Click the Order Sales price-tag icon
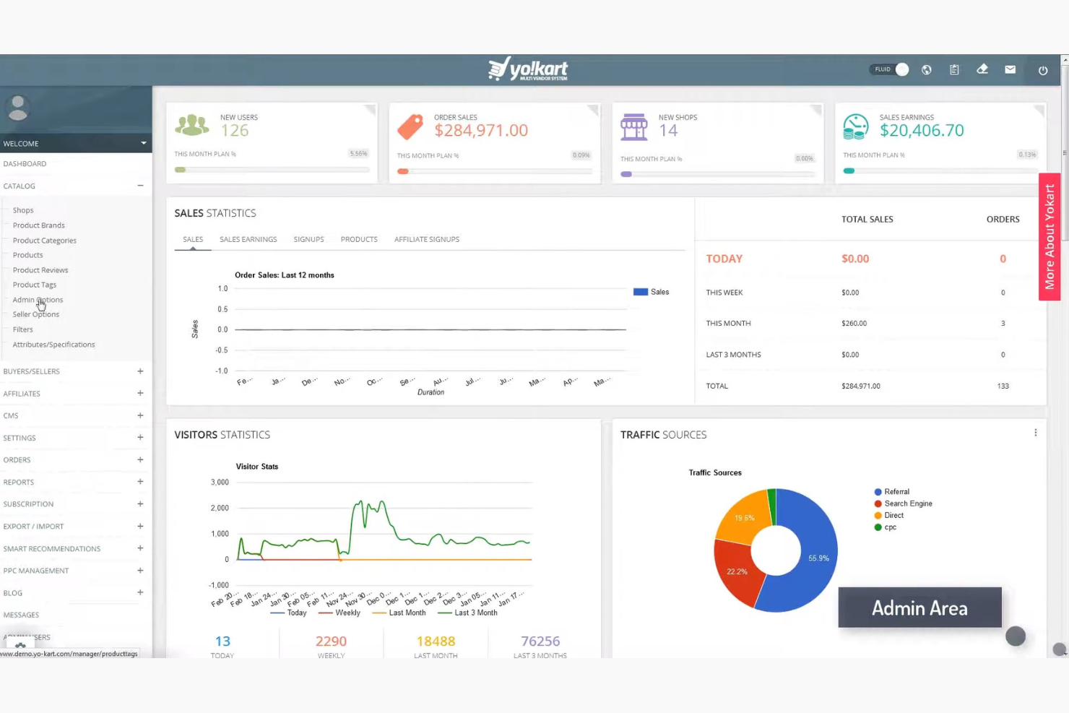 pyautogui.click(x=410, y=127)
